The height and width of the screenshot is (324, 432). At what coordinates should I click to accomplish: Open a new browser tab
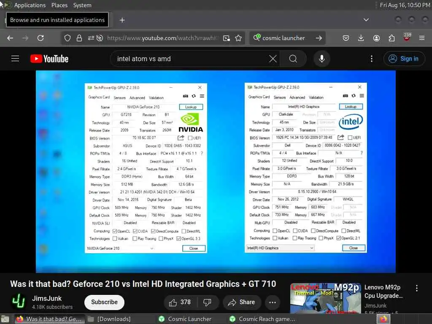[x=122, y=20]
